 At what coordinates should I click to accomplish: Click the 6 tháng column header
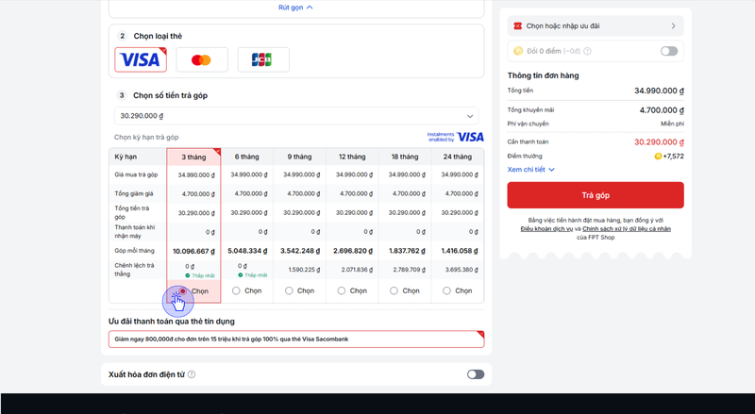[247, 157]
